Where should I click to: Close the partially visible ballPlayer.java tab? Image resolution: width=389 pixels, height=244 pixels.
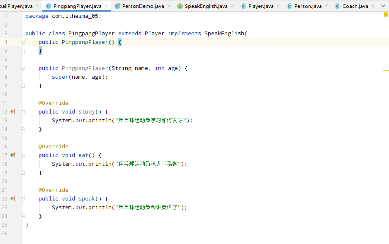click(37, 6)
